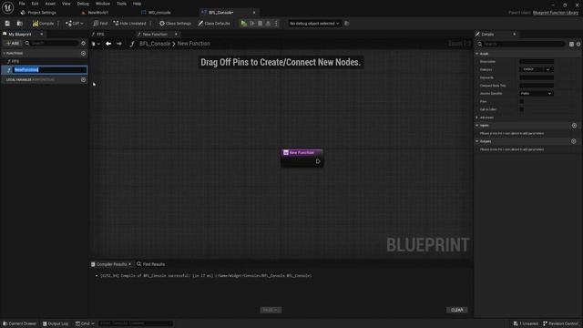Close the BFL_Console tab
The image size is (583, 328).
(x=254, y=13)
